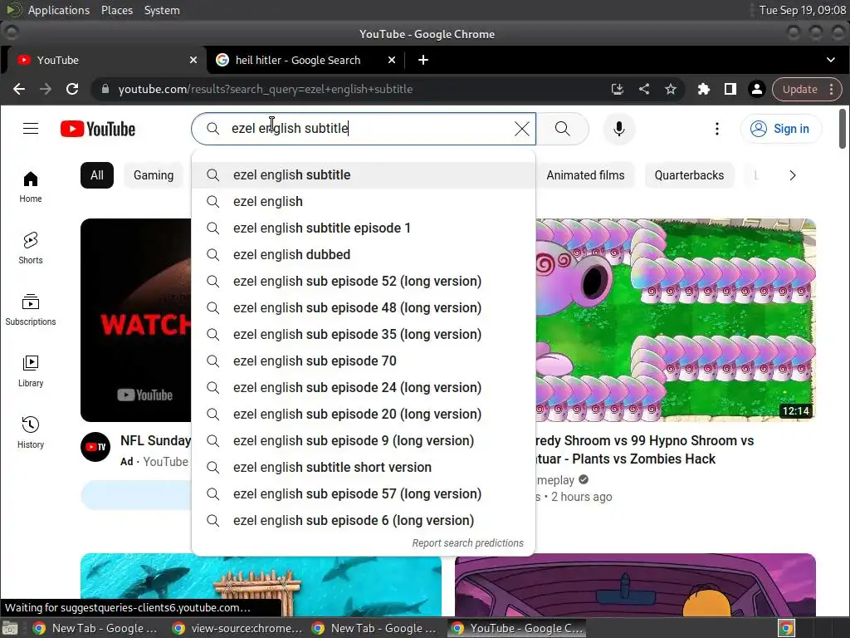This screenshot has height=638, width=850.
Task: Share this page via address bar icon
Action: [644, 89]
